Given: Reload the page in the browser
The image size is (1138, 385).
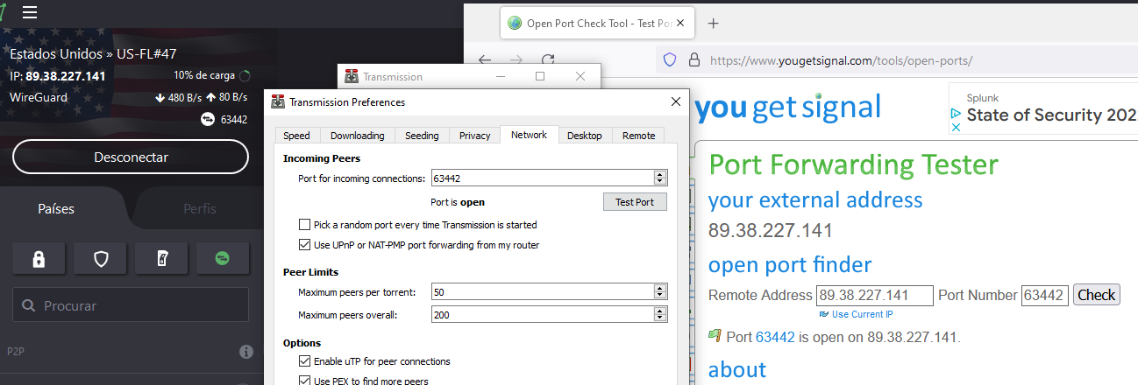Looking at the screenshot, I should tap(548, 60).
